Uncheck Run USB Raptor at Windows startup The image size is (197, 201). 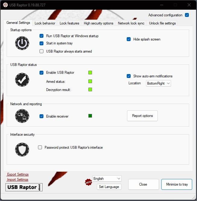point(41,36)
